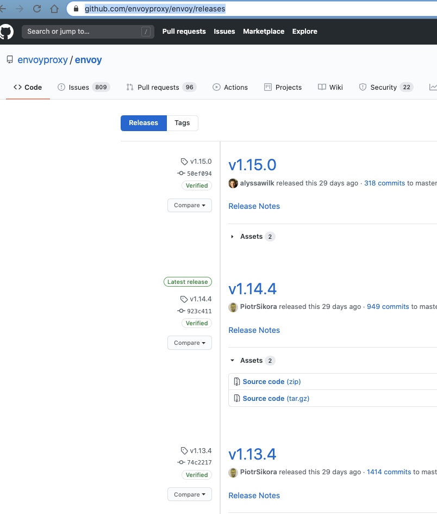The image size is (437, 514).
Task: Click the GitHub Octocat logo
Action: click(7, 32)
